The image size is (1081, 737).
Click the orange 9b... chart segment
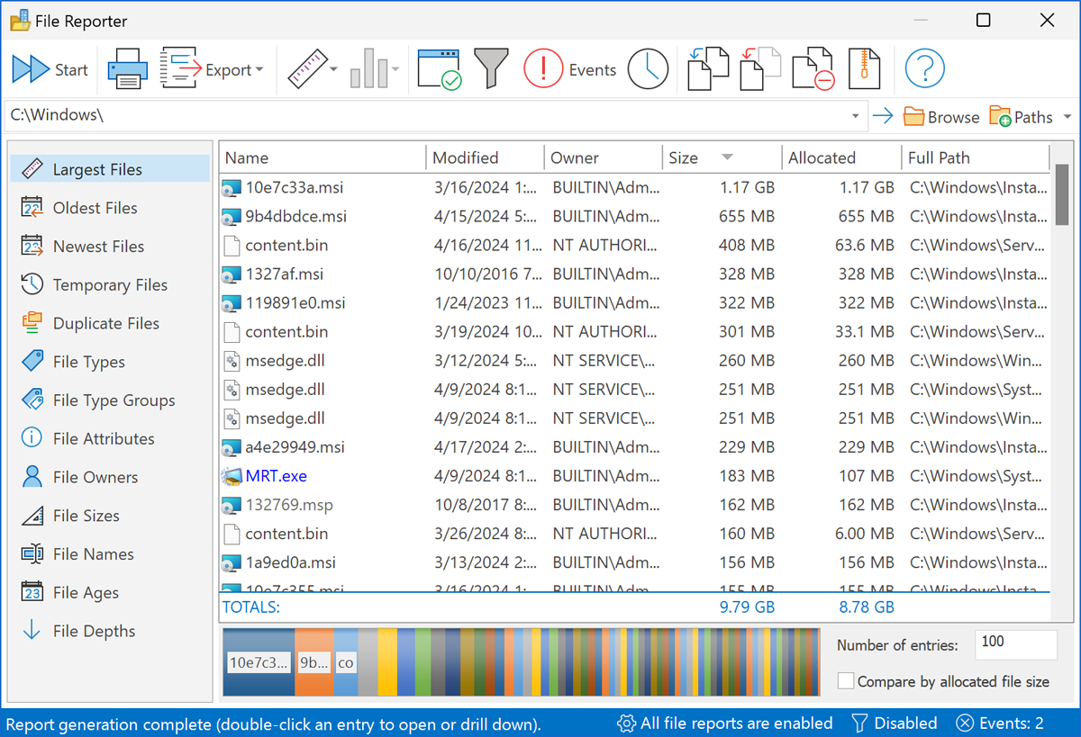point(313,662)
